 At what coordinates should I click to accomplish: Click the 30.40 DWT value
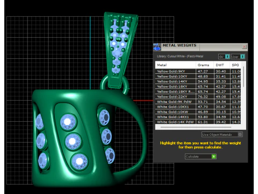click(x=221, y=71)
